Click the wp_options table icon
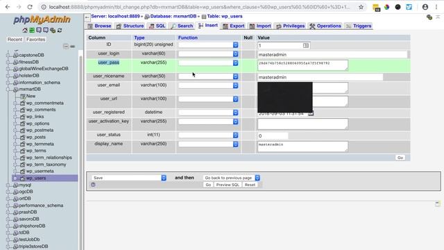This screenshot has width=444, height=250. (23, 124)
